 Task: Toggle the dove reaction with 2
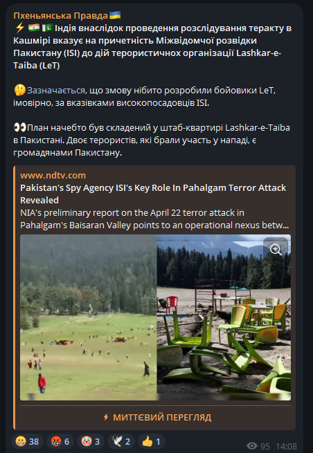click(x=121, y=441)
